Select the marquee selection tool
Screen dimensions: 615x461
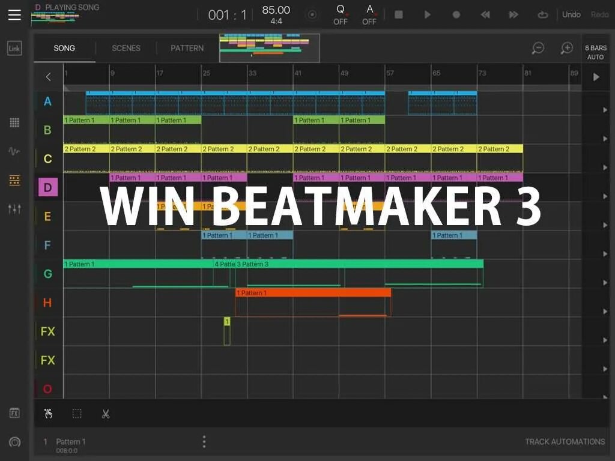tap(77, 414)
